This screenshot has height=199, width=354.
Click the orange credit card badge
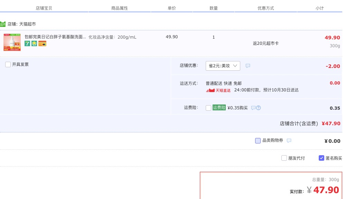point(42,43)
